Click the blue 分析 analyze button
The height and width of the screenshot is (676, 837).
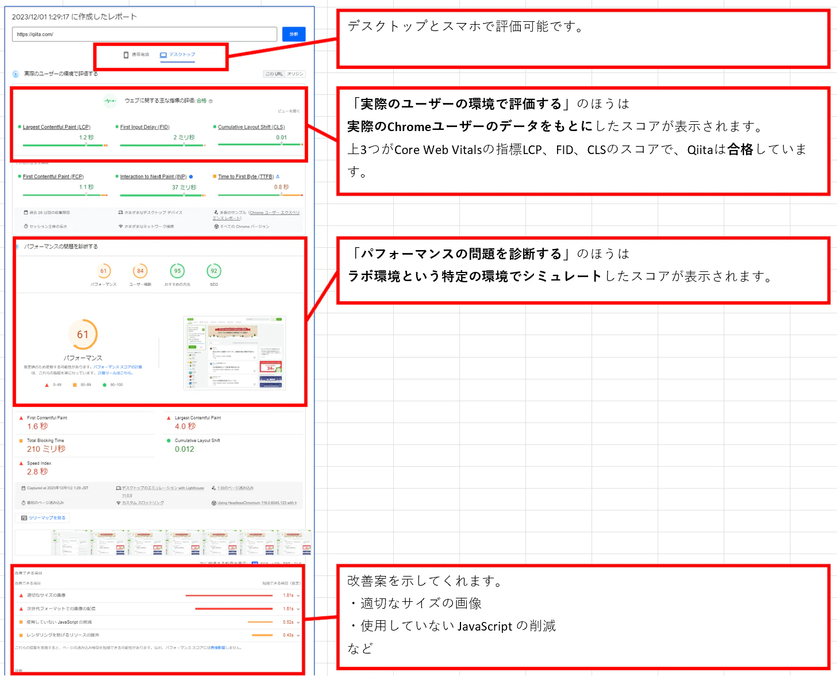tap(294, 34)
